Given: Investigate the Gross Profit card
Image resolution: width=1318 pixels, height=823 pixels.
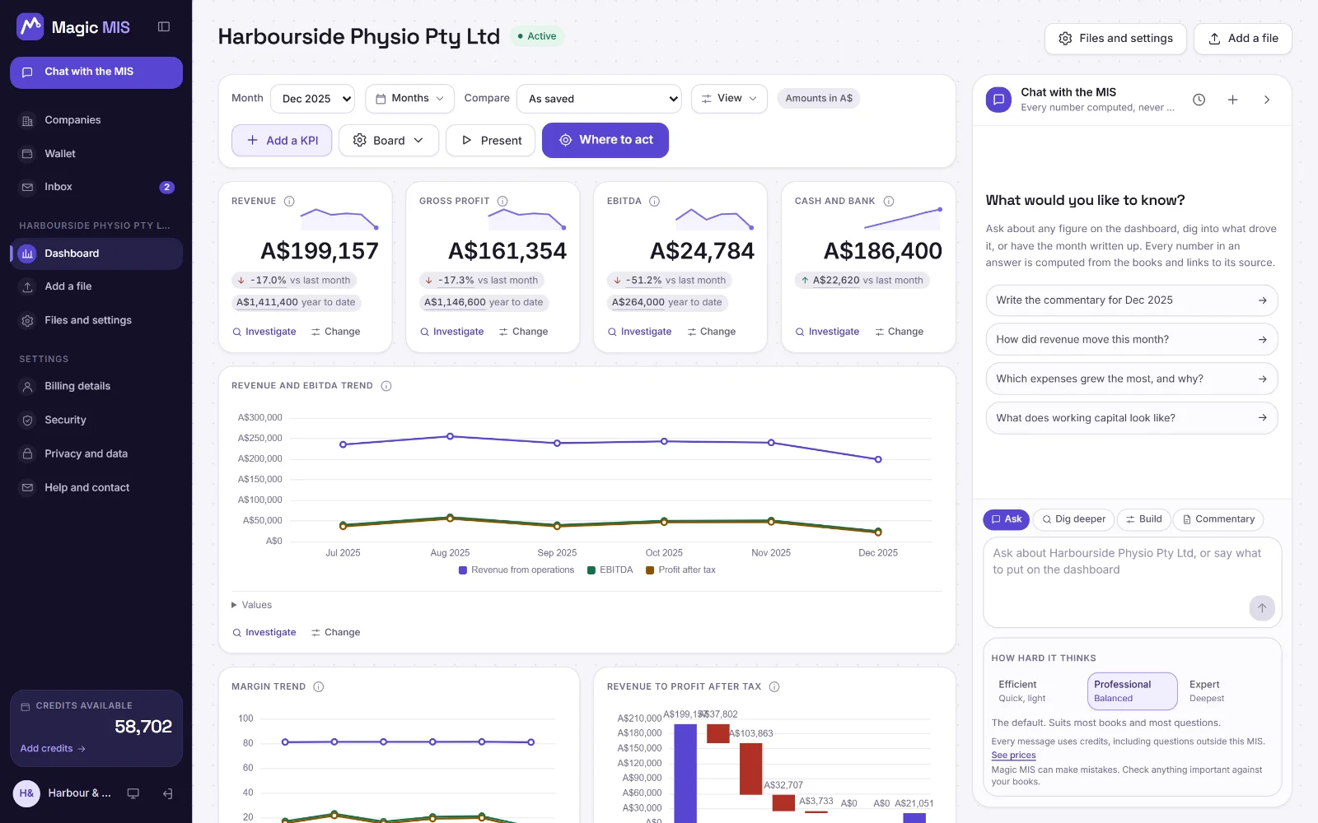Looking at the screenshot, I should click(x=452, y=332).
